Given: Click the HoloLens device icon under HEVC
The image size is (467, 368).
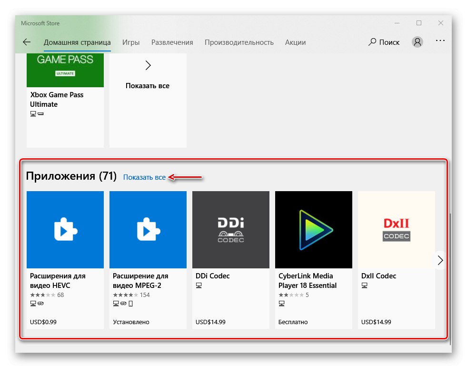Looking at the screenshot, I should pos(40,304).
